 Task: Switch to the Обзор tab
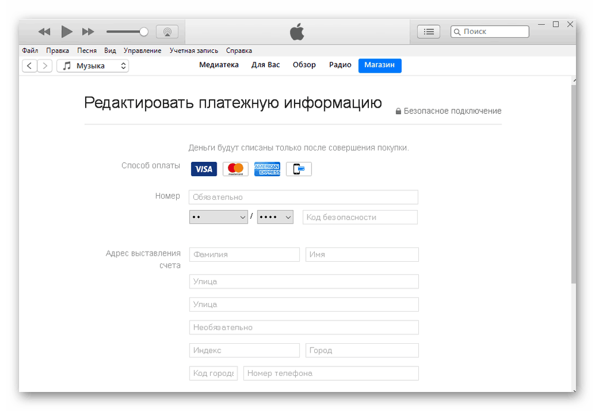tap(304, 65)
